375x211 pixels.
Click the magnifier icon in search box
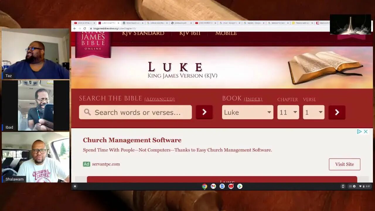pos(87,112)
